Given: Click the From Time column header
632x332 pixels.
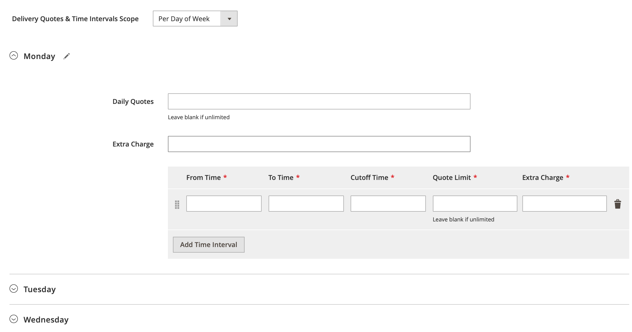Looking at the screenshot, I should tap(204, 177).
